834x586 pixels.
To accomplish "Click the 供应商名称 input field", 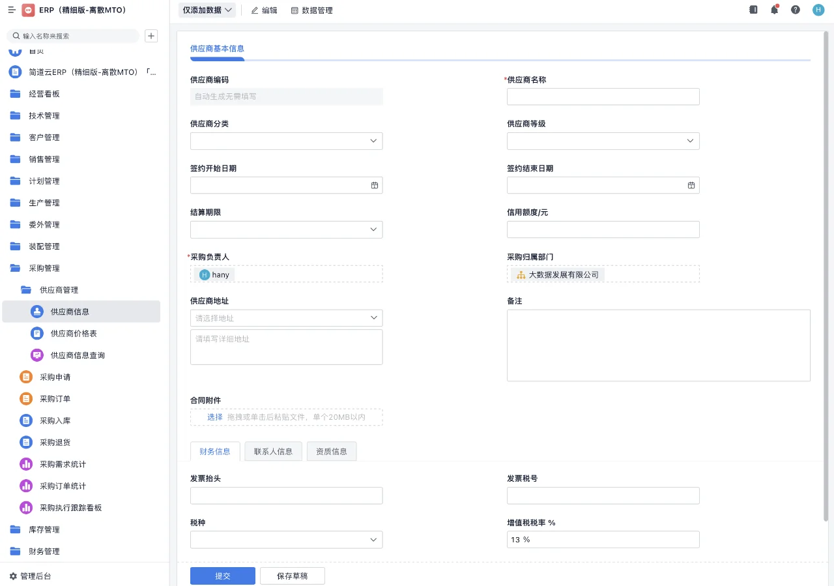I will click(603, 96).
